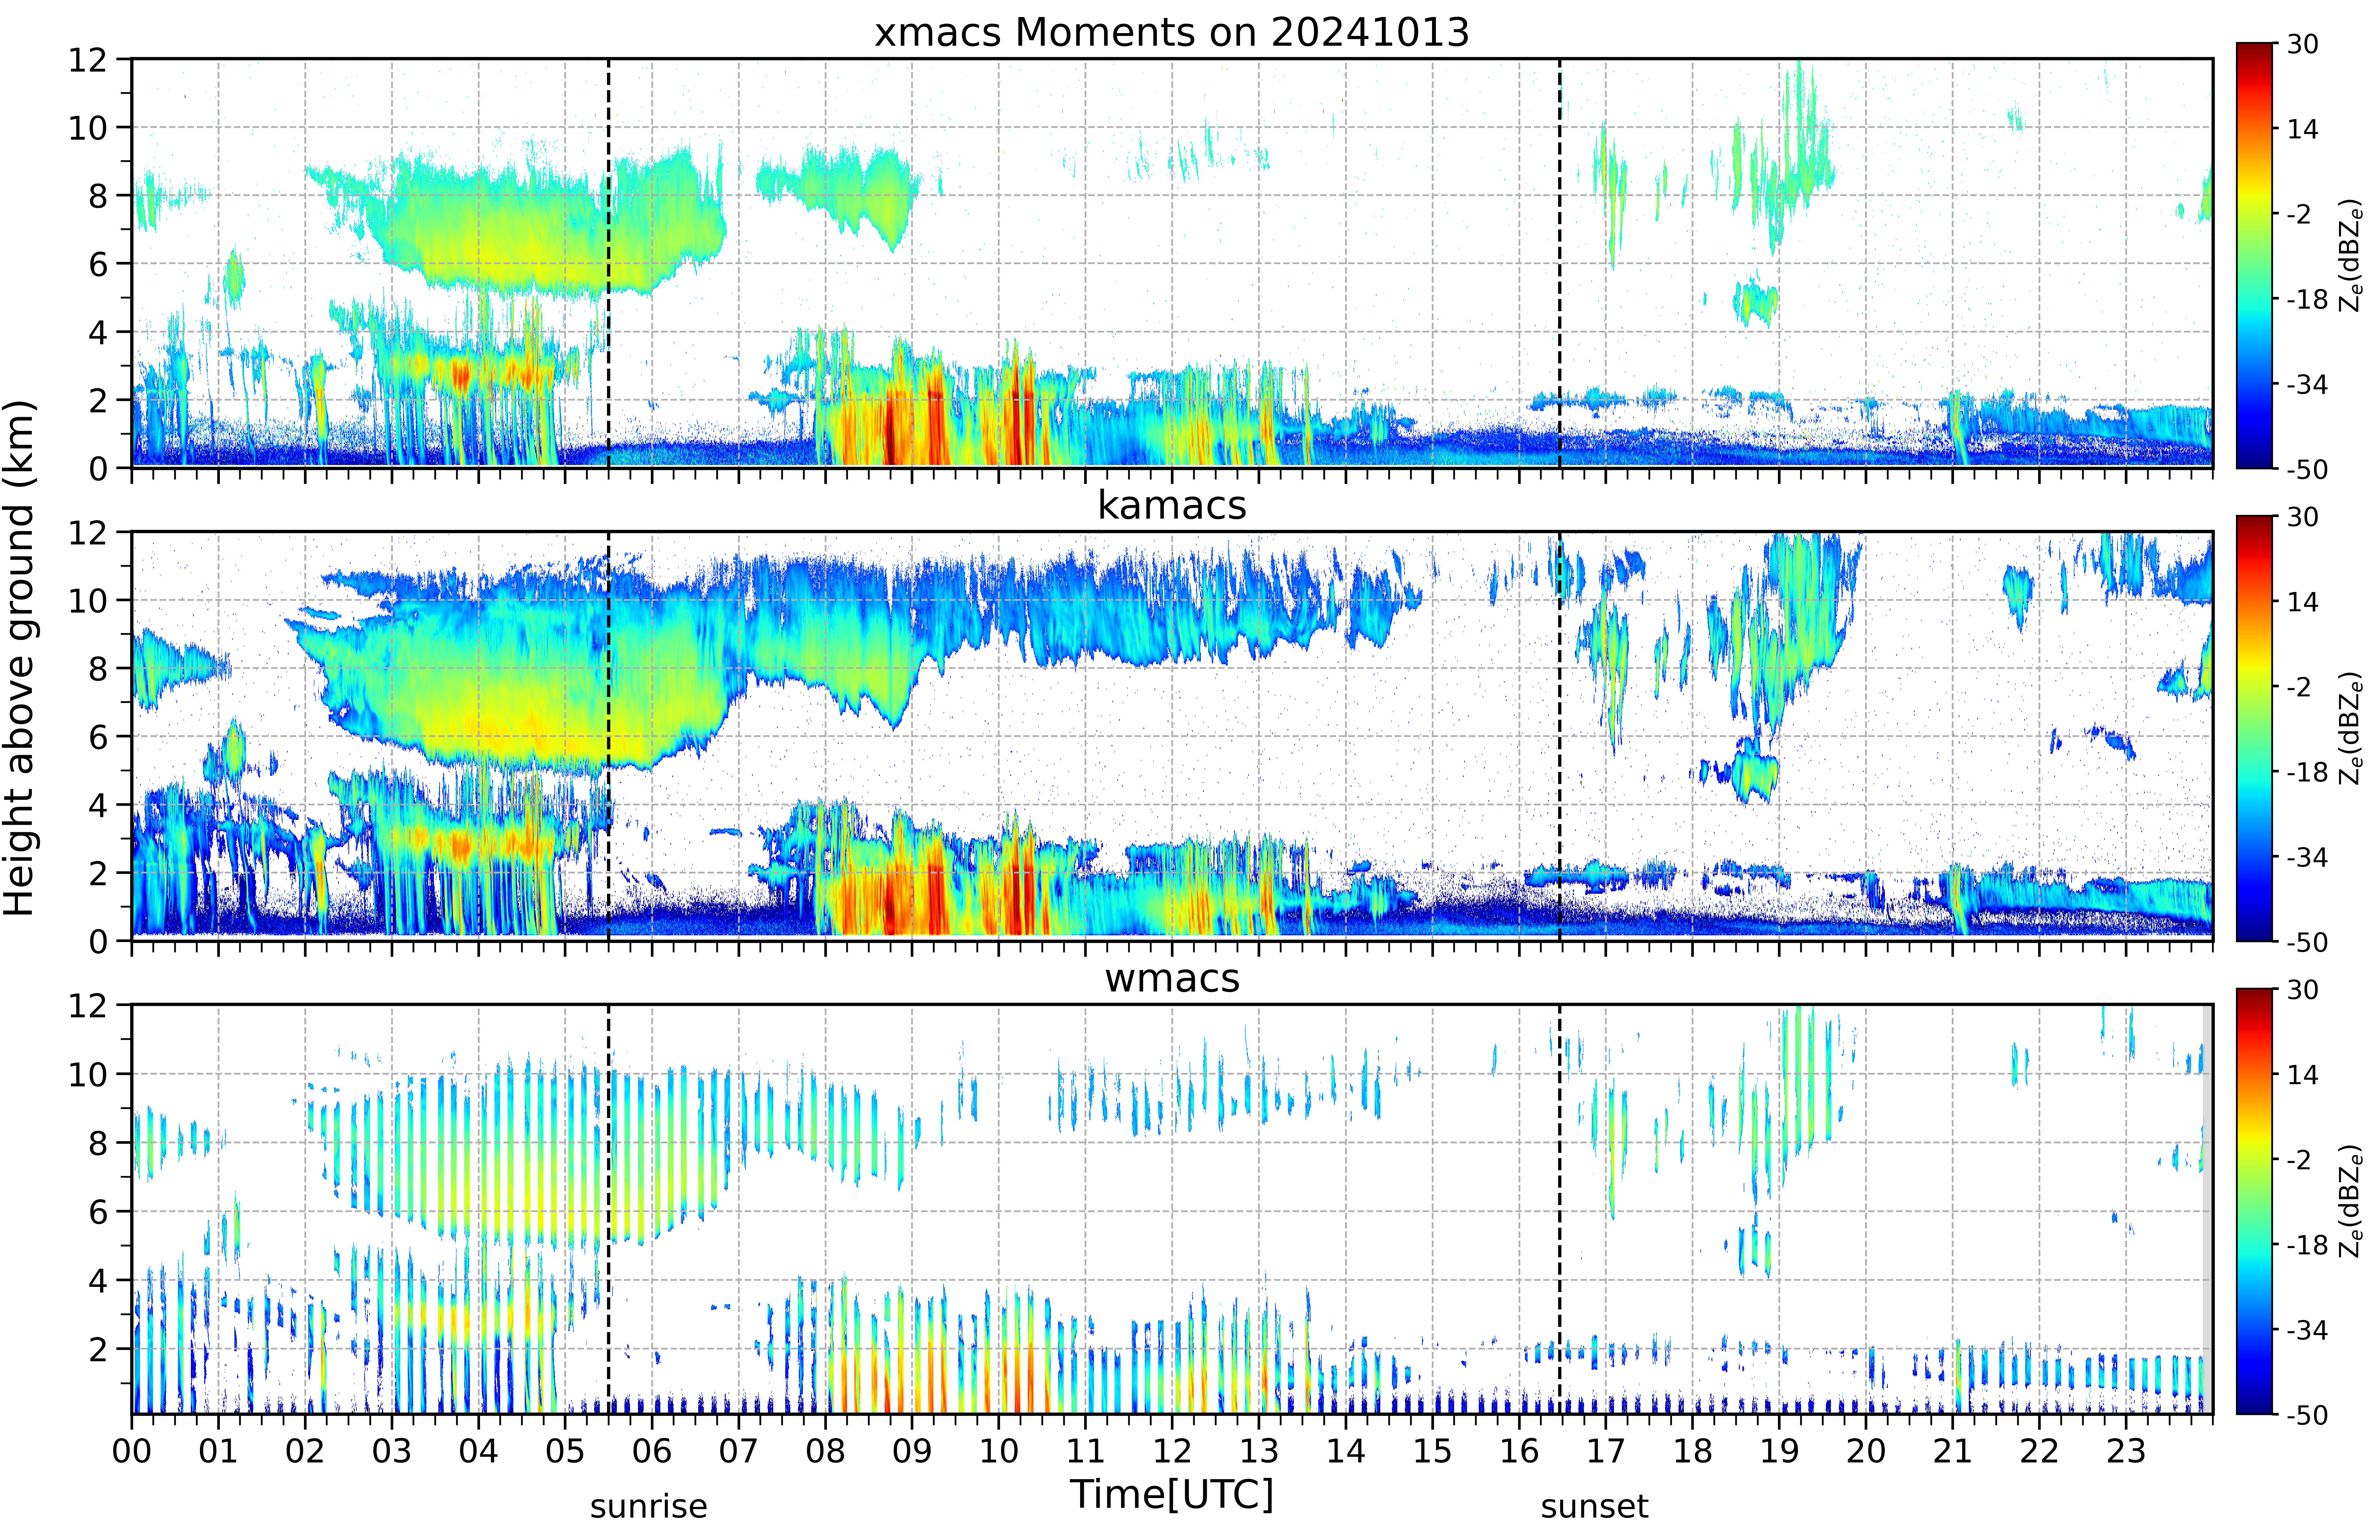Click the sunrise dashed line in xmacs panel
Image resolution: width=2380 pixels, height=1540 pixels.
tap(608, 263)
